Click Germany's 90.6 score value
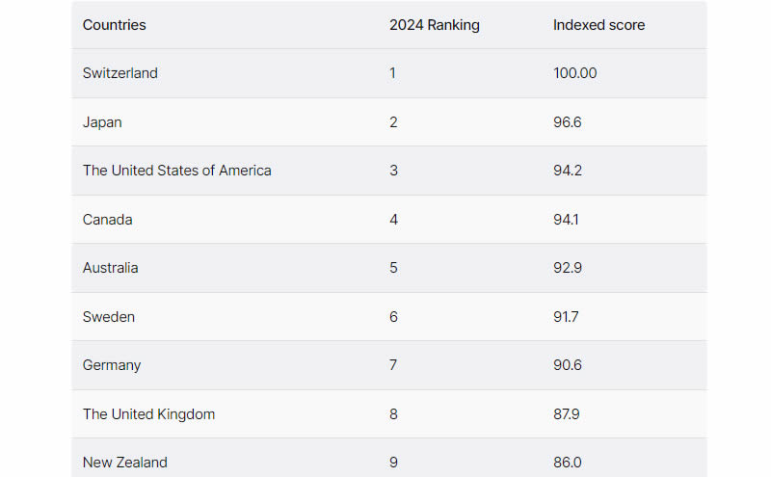Image resolution: width=771 pixels, height=477 pixels. pyautogui.click(x=568, y=365)
